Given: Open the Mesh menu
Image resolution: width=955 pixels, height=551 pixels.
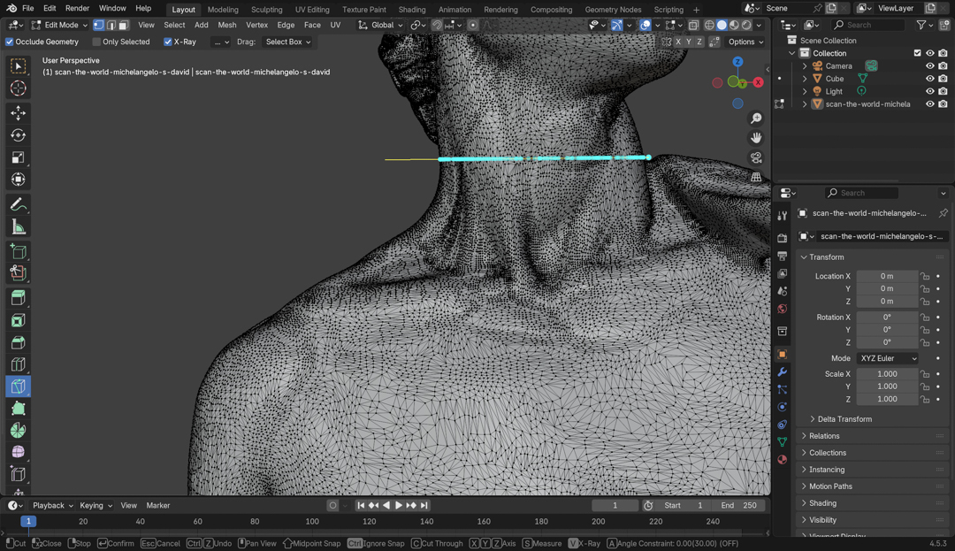Looking at the screenshot, I should [227, 25].
